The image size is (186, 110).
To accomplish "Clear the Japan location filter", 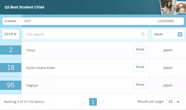I will point(180,34).
